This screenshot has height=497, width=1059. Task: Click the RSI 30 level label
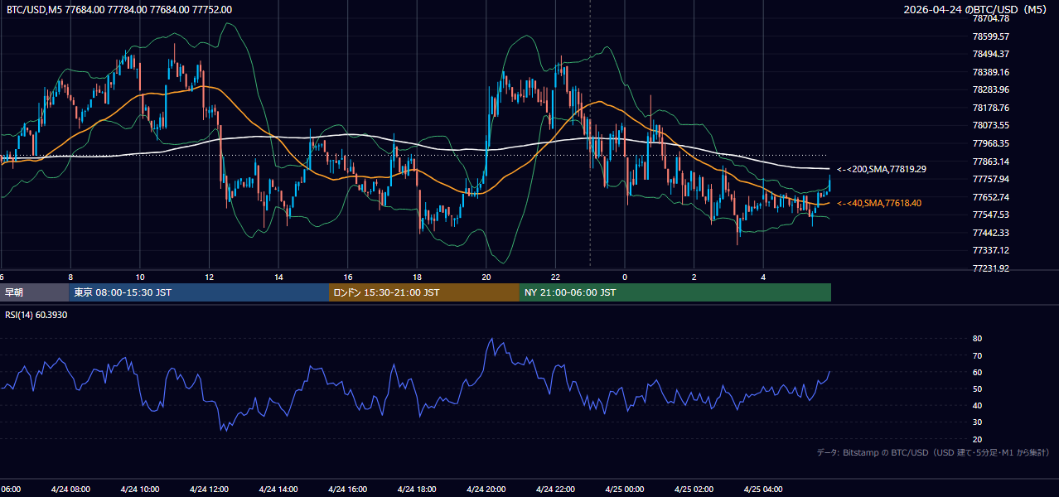977,422
